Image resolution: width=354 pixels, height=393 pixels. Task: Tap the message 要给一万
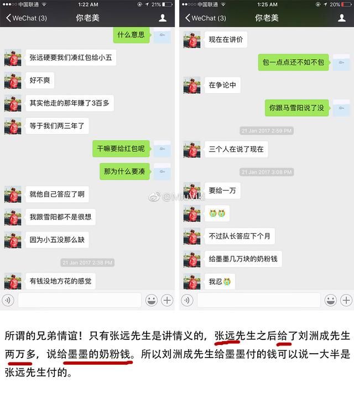click(x=222, y=191)
